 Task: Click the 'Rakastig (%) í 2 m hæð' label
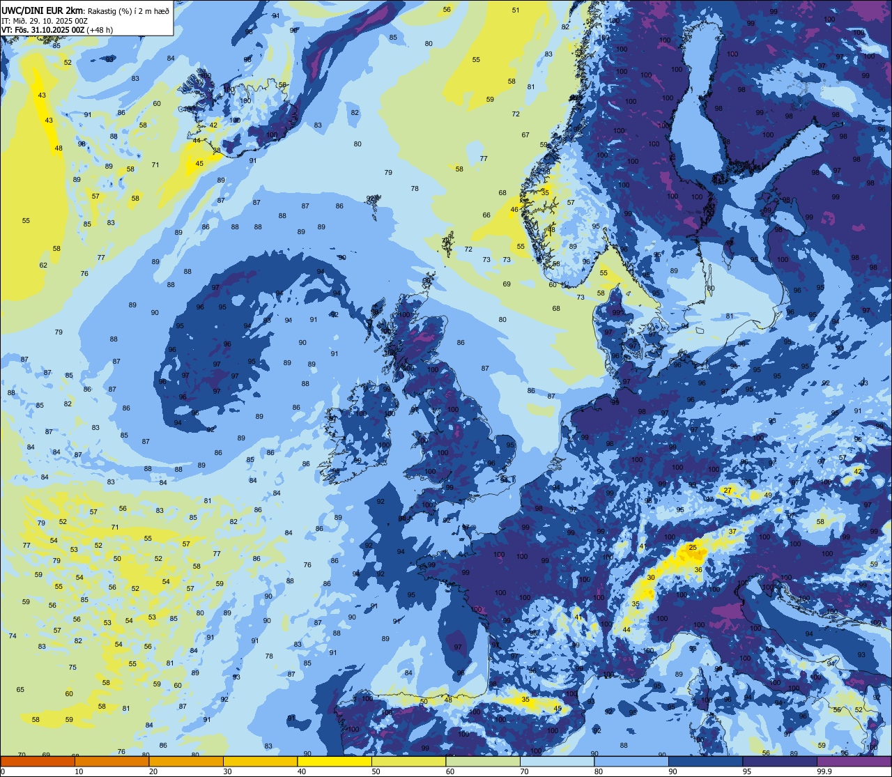click(129, 10)
